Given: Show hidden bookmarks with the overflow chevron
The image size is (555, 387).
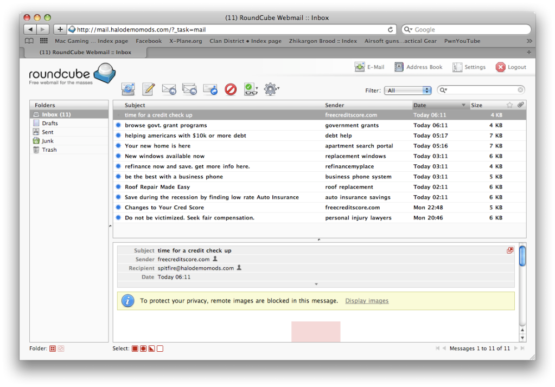Looking at the screenshot, I should pos(529,41).
